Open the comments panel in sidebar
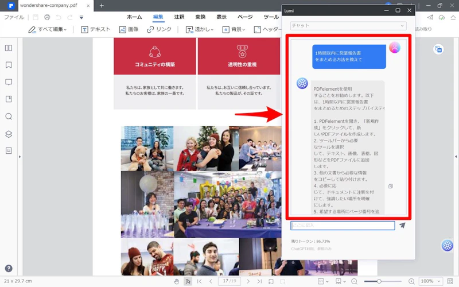459x287 pixels. [x=9, y=82]
